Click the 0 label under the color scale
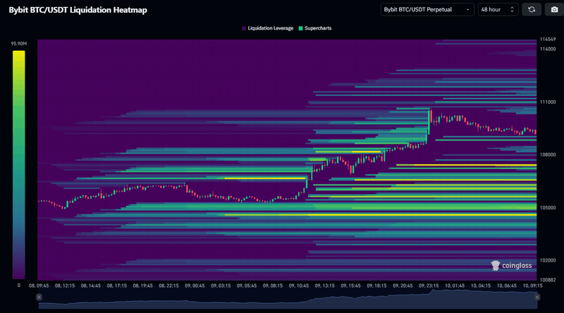This screenshot has height=313, width=564. pyautogui.click(x=19, y=286)
